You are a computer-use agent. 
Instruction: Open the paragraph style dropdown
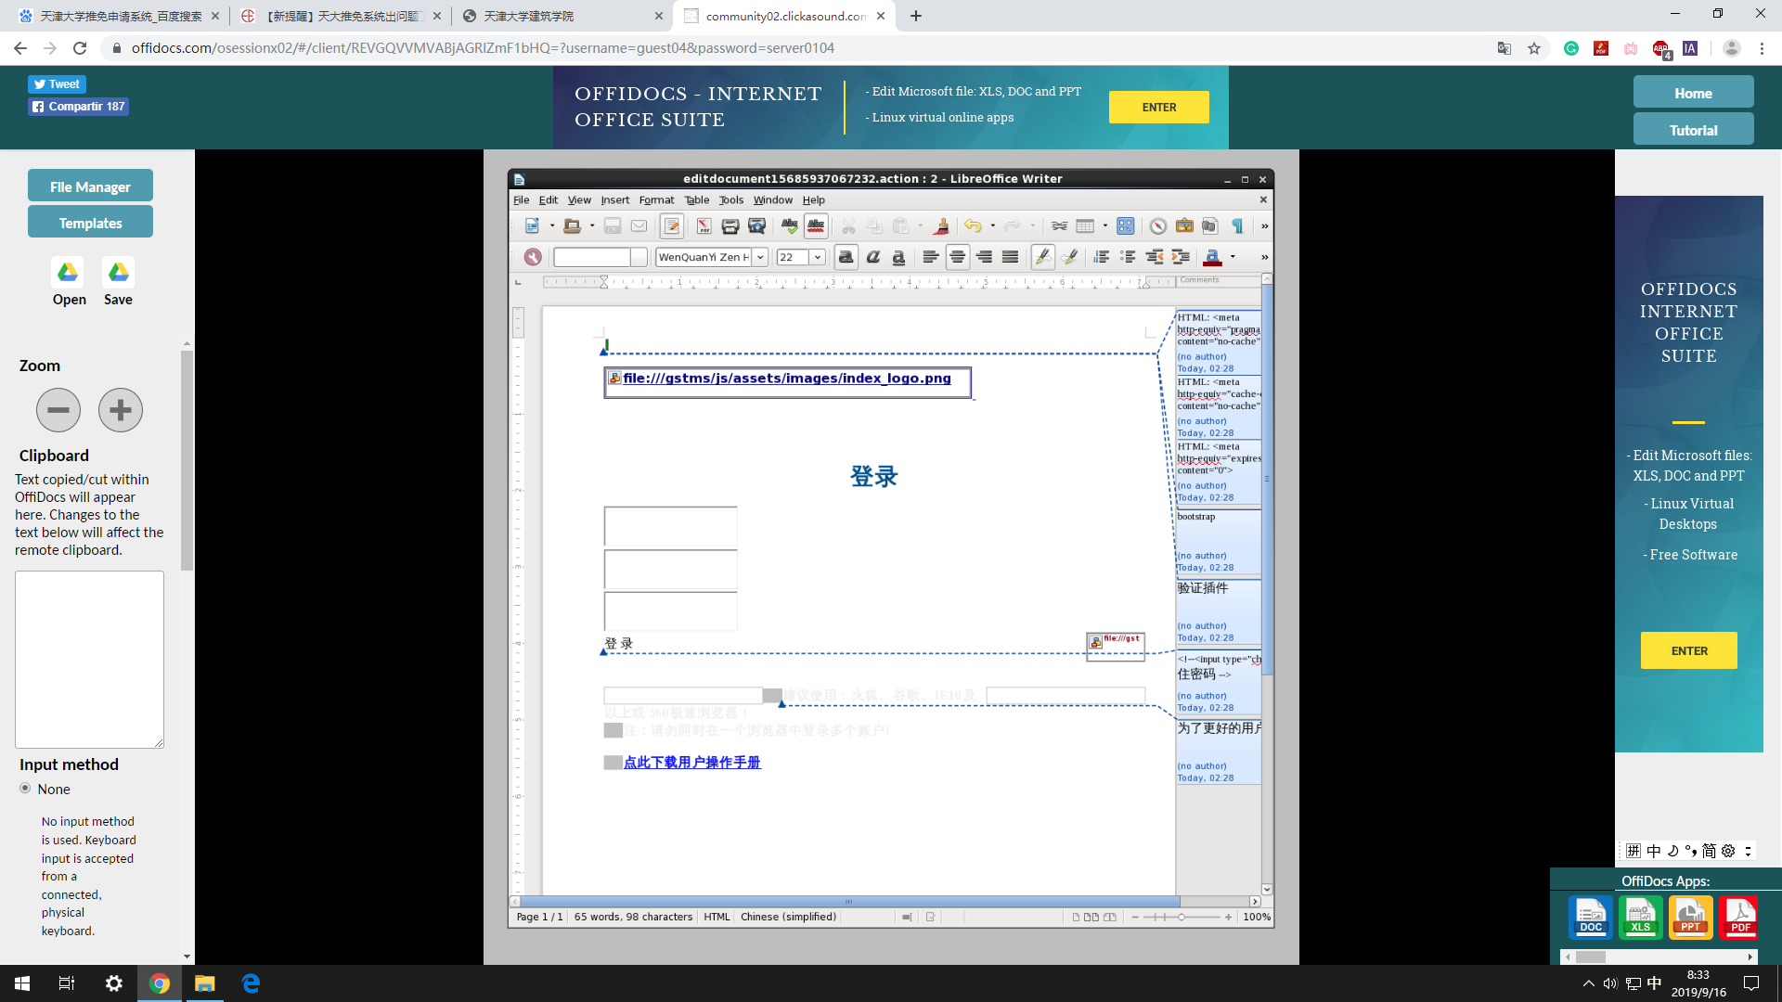(x=639, y=257)
